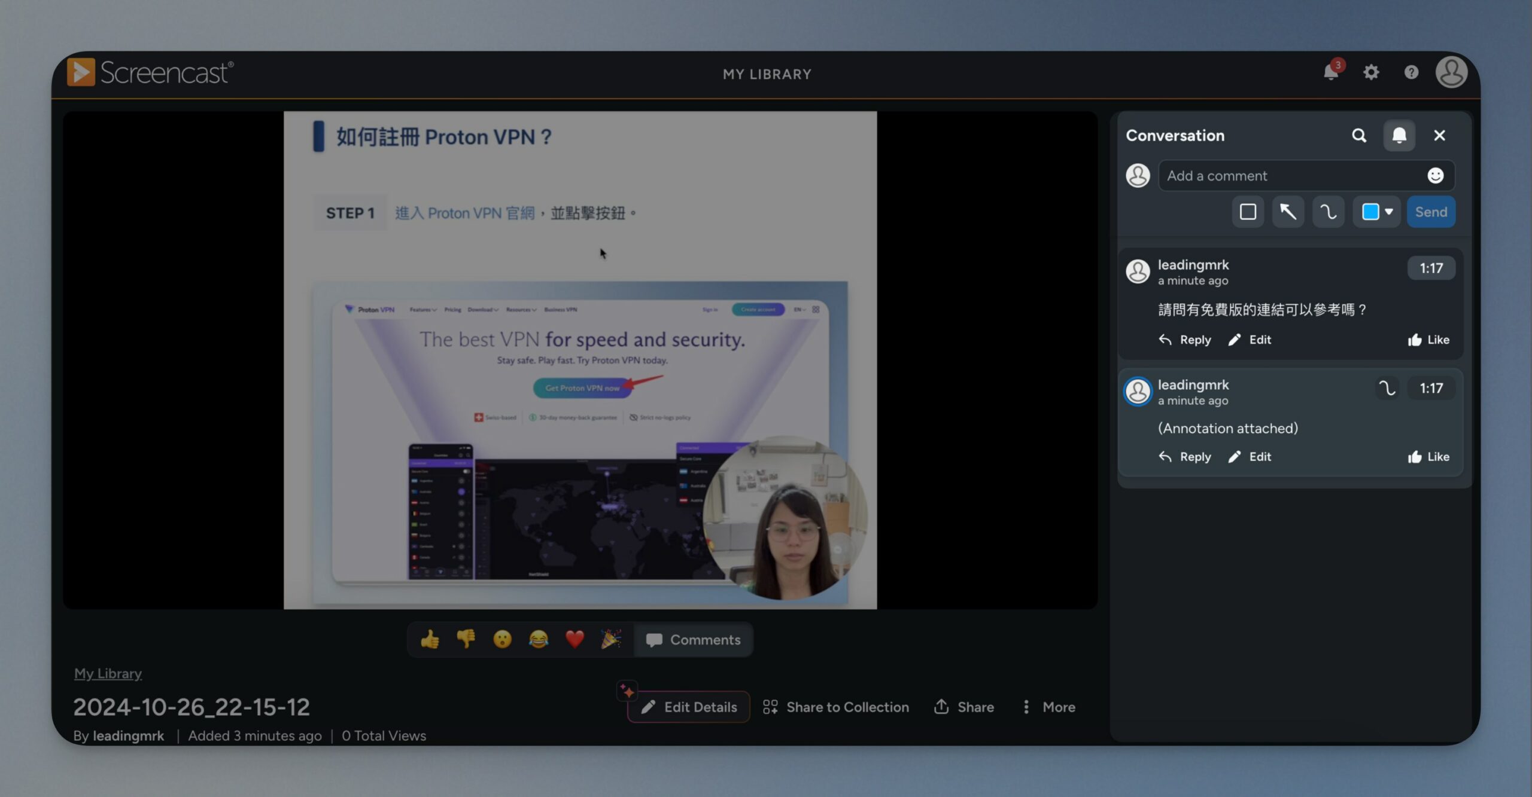
Task: Jump to 1:17 on the Chinese question comment
Action: pyautogui.click(x=1431, y=268)
